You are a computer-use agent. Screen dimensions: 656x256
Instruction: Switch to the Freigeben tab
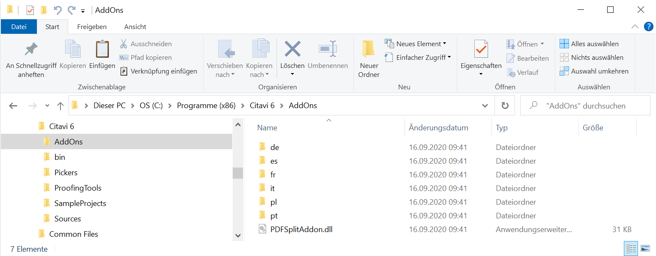click(x=92, y=26)
